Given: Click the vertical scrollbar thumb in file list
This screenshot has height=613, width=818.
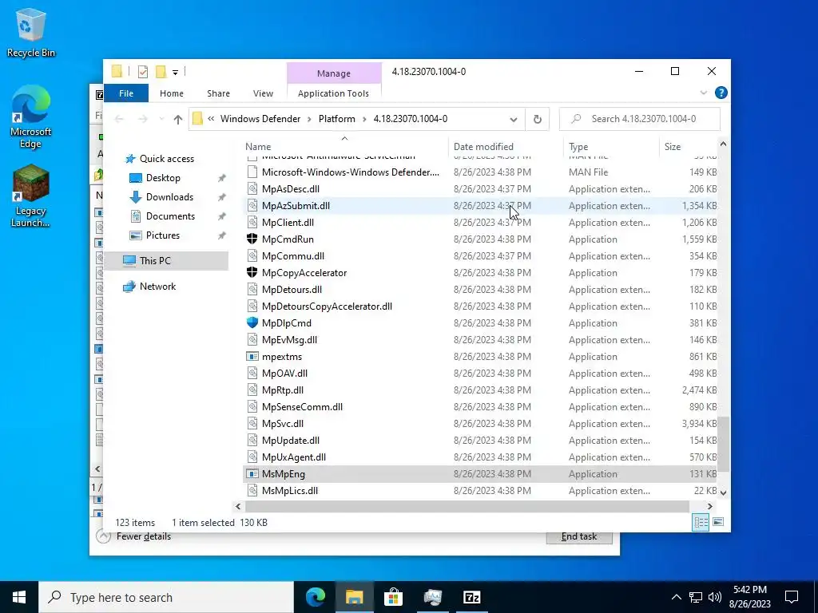Looking at the screenshot, I should (x=723, y=445).
